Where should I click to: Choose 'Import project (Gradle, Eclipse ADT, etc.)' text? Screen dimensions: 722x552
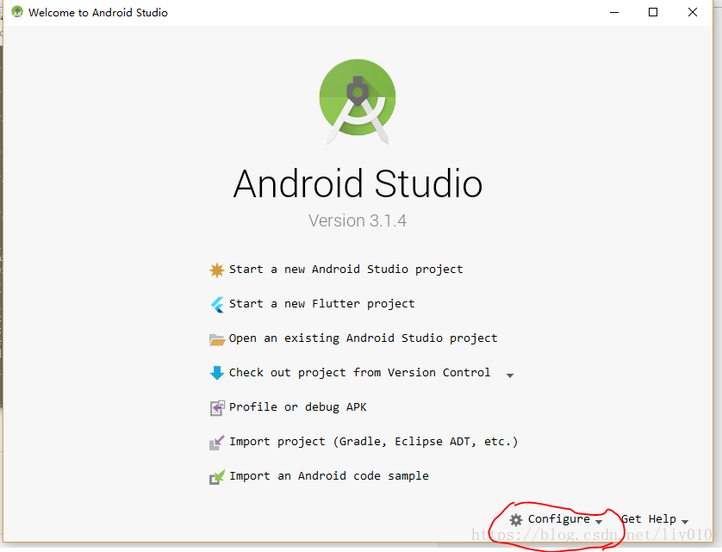click(373, 442)
